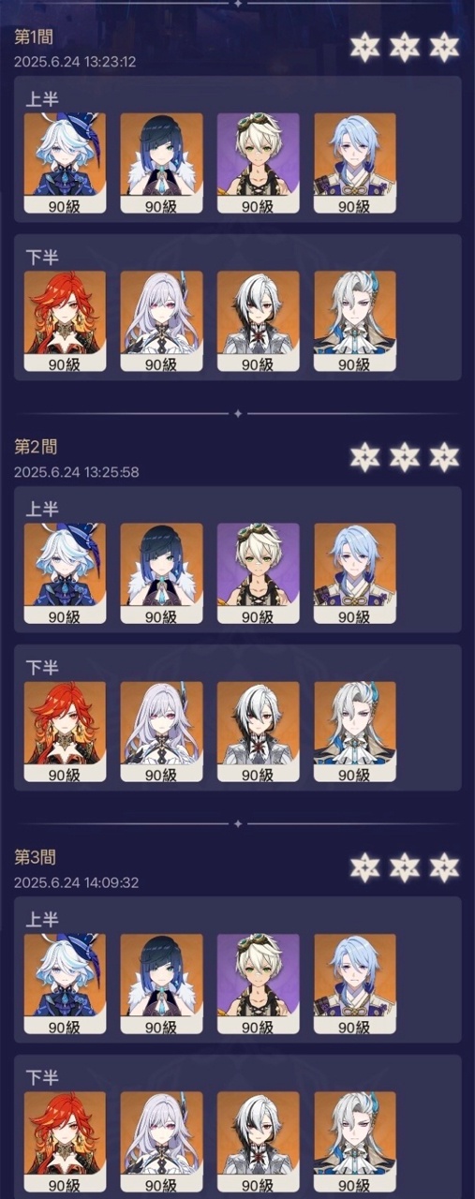Select Skirk portrait in 第2間 下半
This screenshot has height=1199, width=475.
tap(161, 732)
